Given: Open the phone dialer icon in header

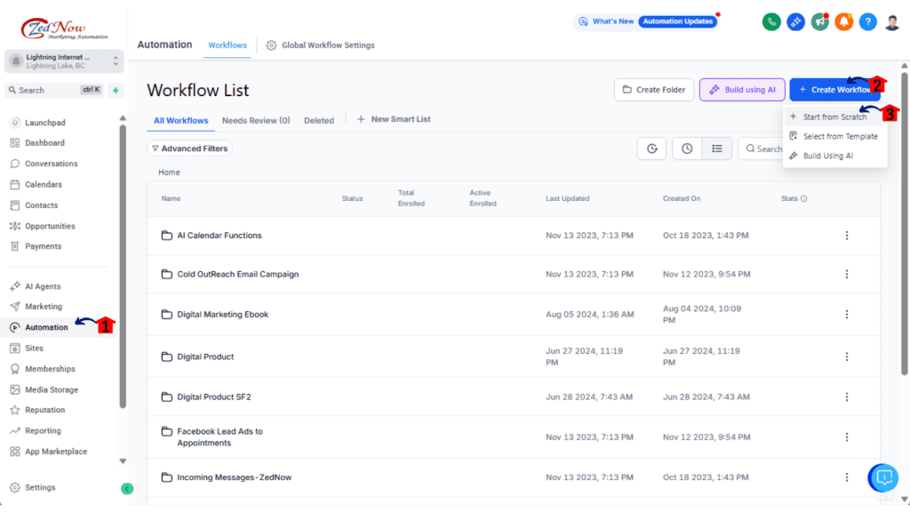Looking at the screenshot, I should [771, 21].
